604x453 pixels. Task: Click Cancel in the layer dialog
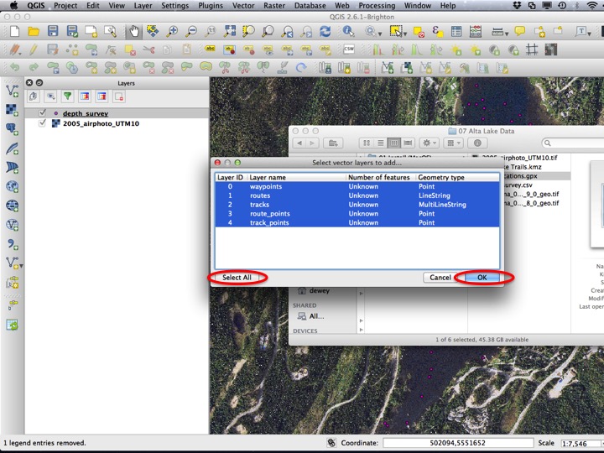[x=440, y=278]
